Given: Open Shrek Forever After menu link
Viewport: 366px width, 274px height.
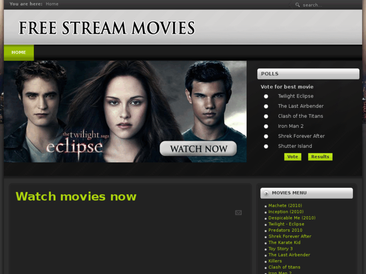Looking at the screenshot, I should [x=289, y=236].
